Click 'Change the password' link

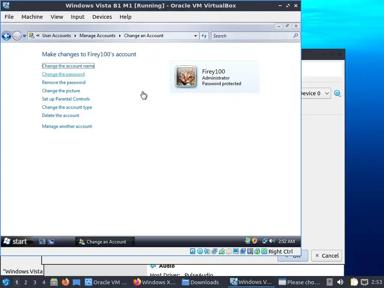tap(63, 74)
